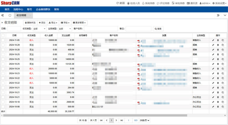
Task: Go to the next page using the pagination arrow
Action: coord(116,120)
